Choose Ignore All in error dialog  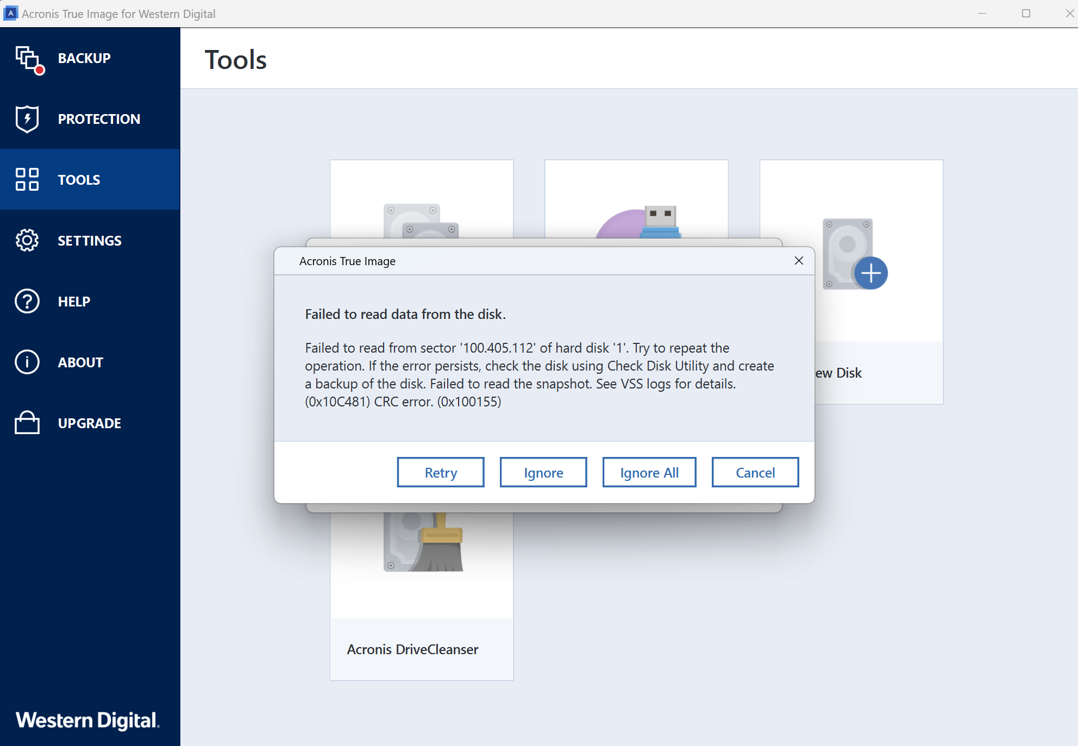(649, 473)
